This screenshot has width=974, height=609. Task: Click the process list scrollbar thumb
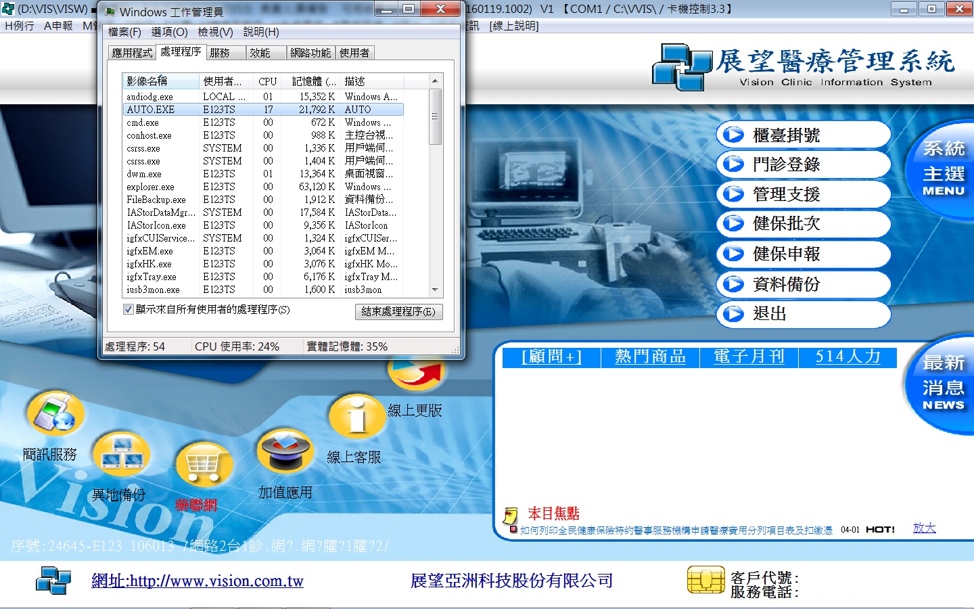[x=435, y=116]
